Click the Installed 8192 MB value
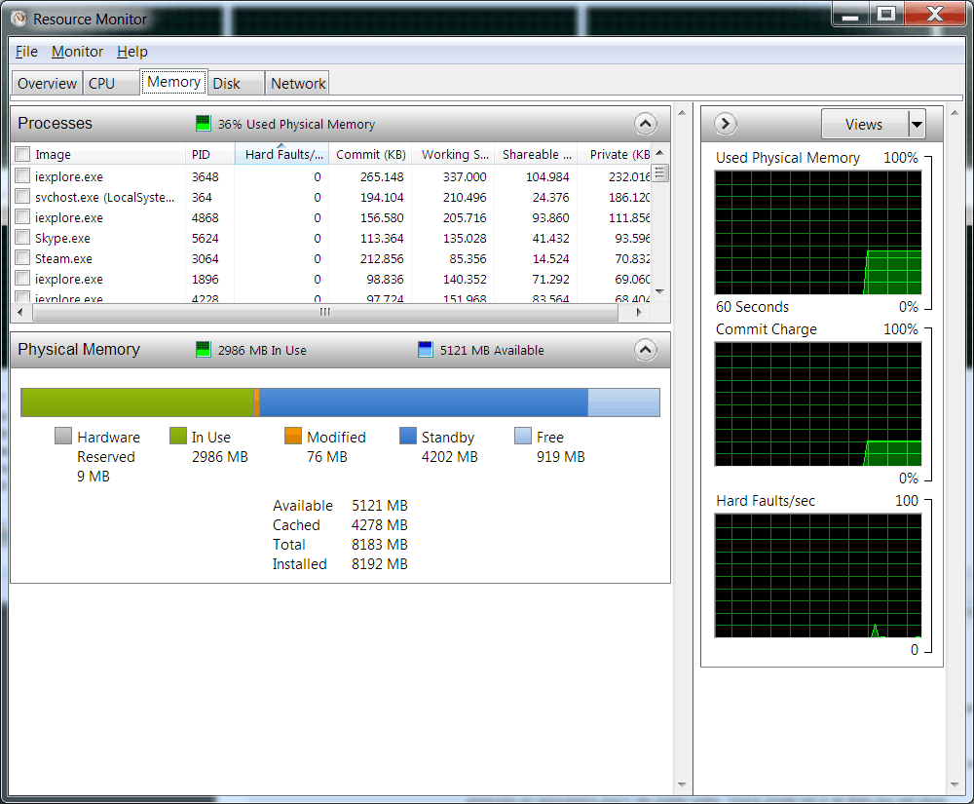This screenshot has width=974, height=804. coord(380,563)
